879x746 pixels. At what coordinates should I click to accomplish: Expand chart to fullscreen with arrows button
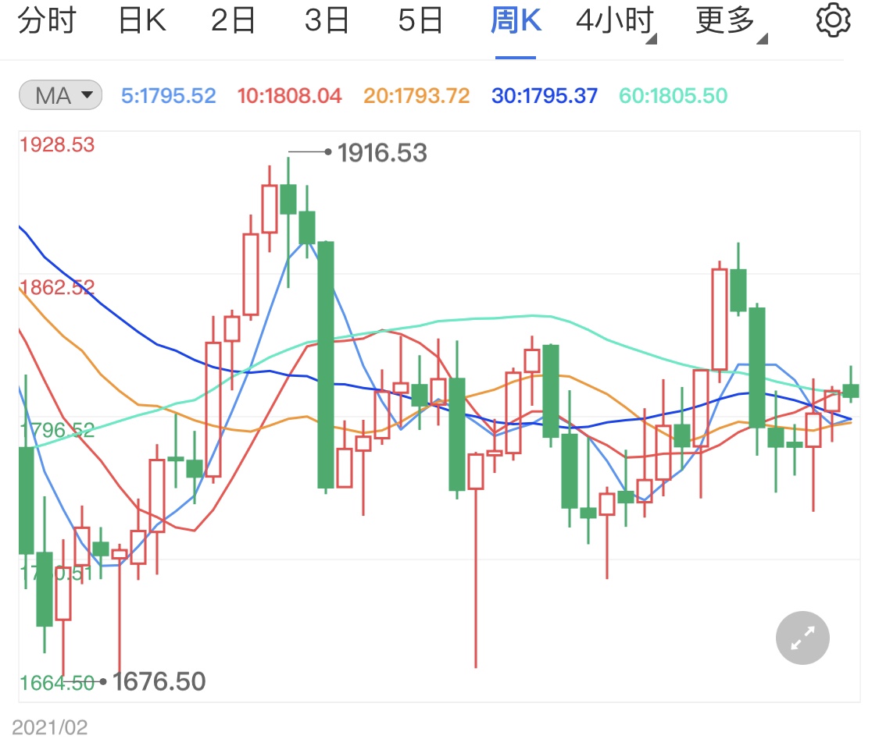802,638
